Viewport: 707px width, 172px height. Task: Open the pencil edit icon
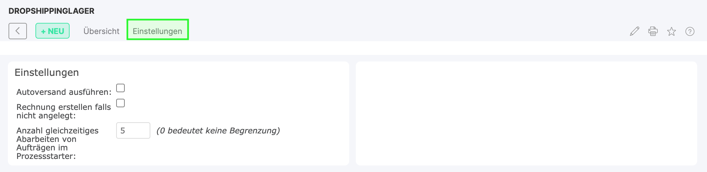coord(634,31)
